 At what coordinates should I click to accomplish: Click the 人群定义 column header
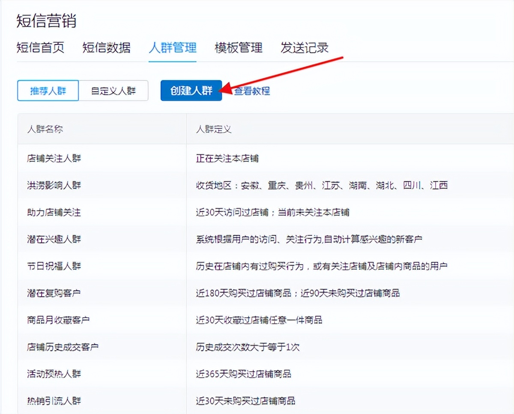(x=214, y=129)
